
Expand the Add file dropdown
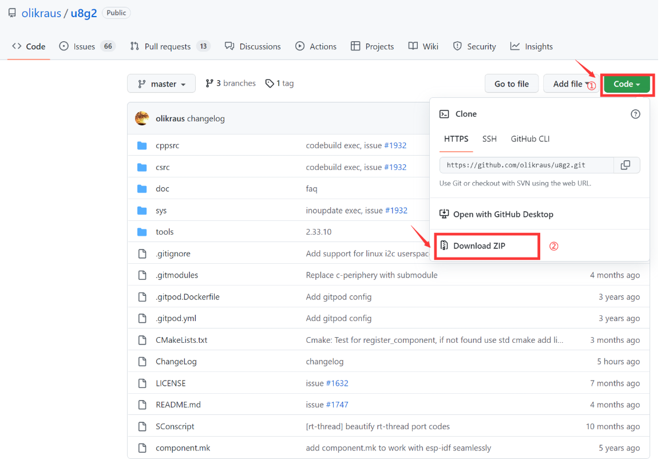click(571, 84)
